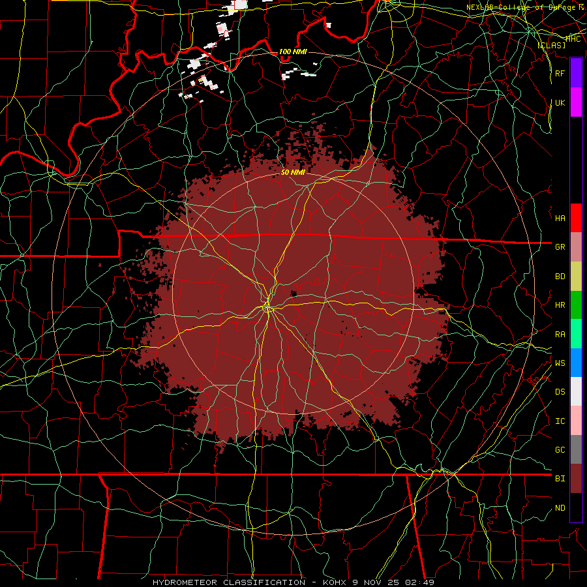
Task: Click the RF legend label
Action: (x=560, y=73)
